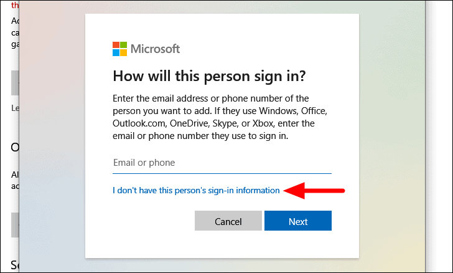453x273 pixels.
Task: Click the red square of Microsoft logo
Action: click(116, 45)
